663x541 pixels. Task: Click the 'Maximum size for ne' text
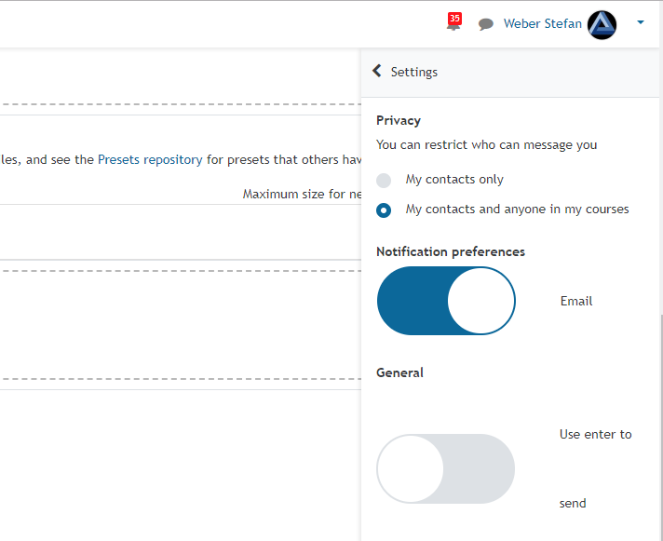coord(302,194)
